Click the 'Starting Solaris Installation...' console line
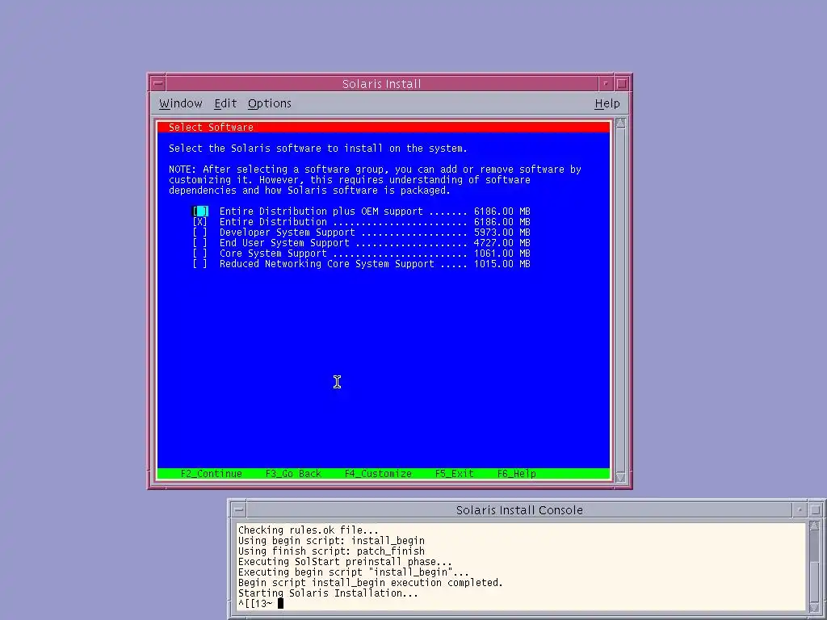This screenshot has height=620, width=827. 328,593
